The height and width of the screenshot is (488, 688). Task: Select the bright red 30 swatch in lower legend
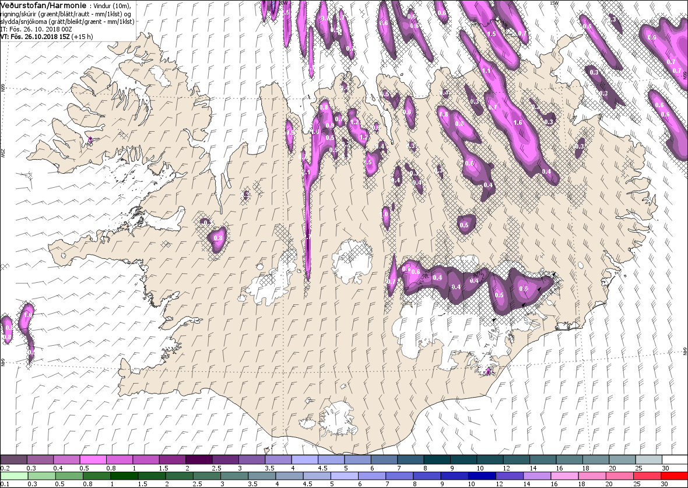pyautogui.click(x=675, y=476)
